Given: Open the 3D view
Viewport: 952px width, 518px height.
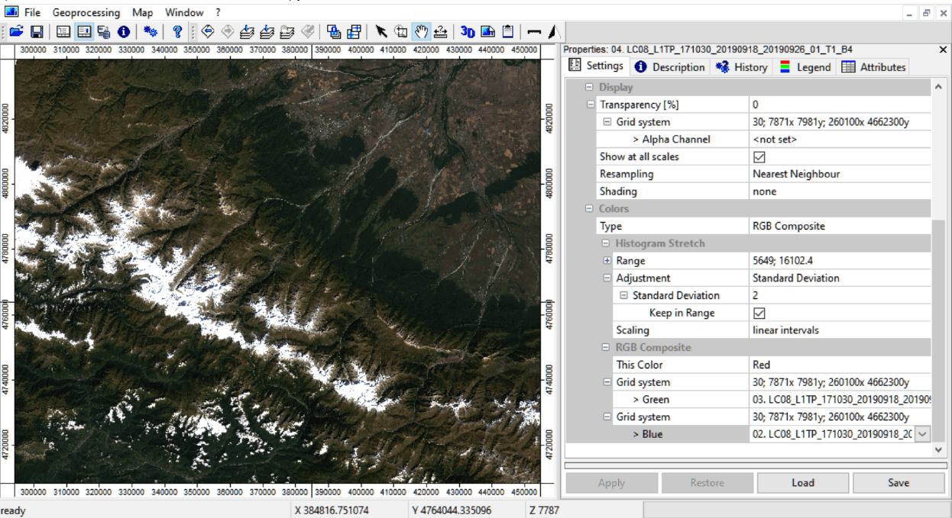Looking at the screenshot, I should [x=468, y=32].
